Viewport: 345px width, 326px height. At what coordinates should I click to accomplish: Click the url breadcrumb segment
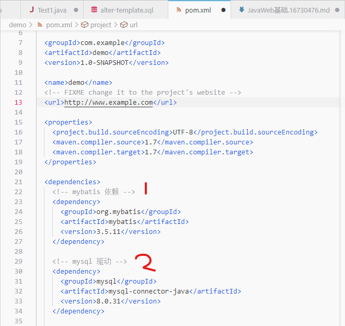tap(133, 25)
